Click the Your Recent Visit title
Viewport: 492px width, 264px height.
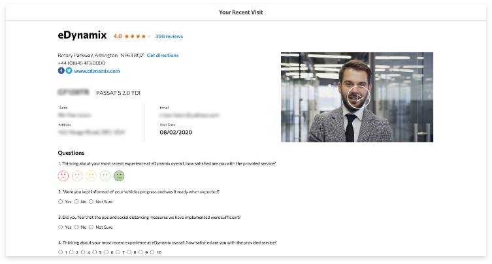pyautogui.click(x=241, y=12)
